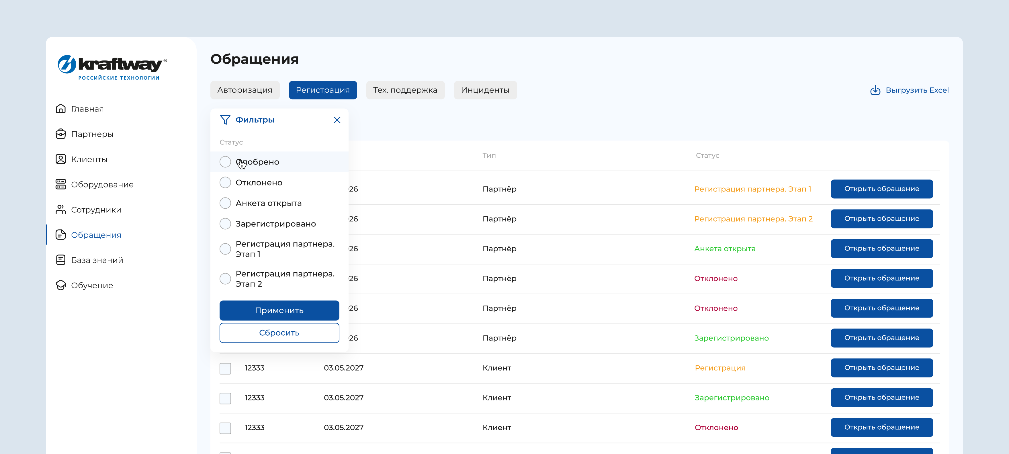Open База знаний in the sidebar
The height and width of the screenshot is (454, 1009).
(97, 260)
